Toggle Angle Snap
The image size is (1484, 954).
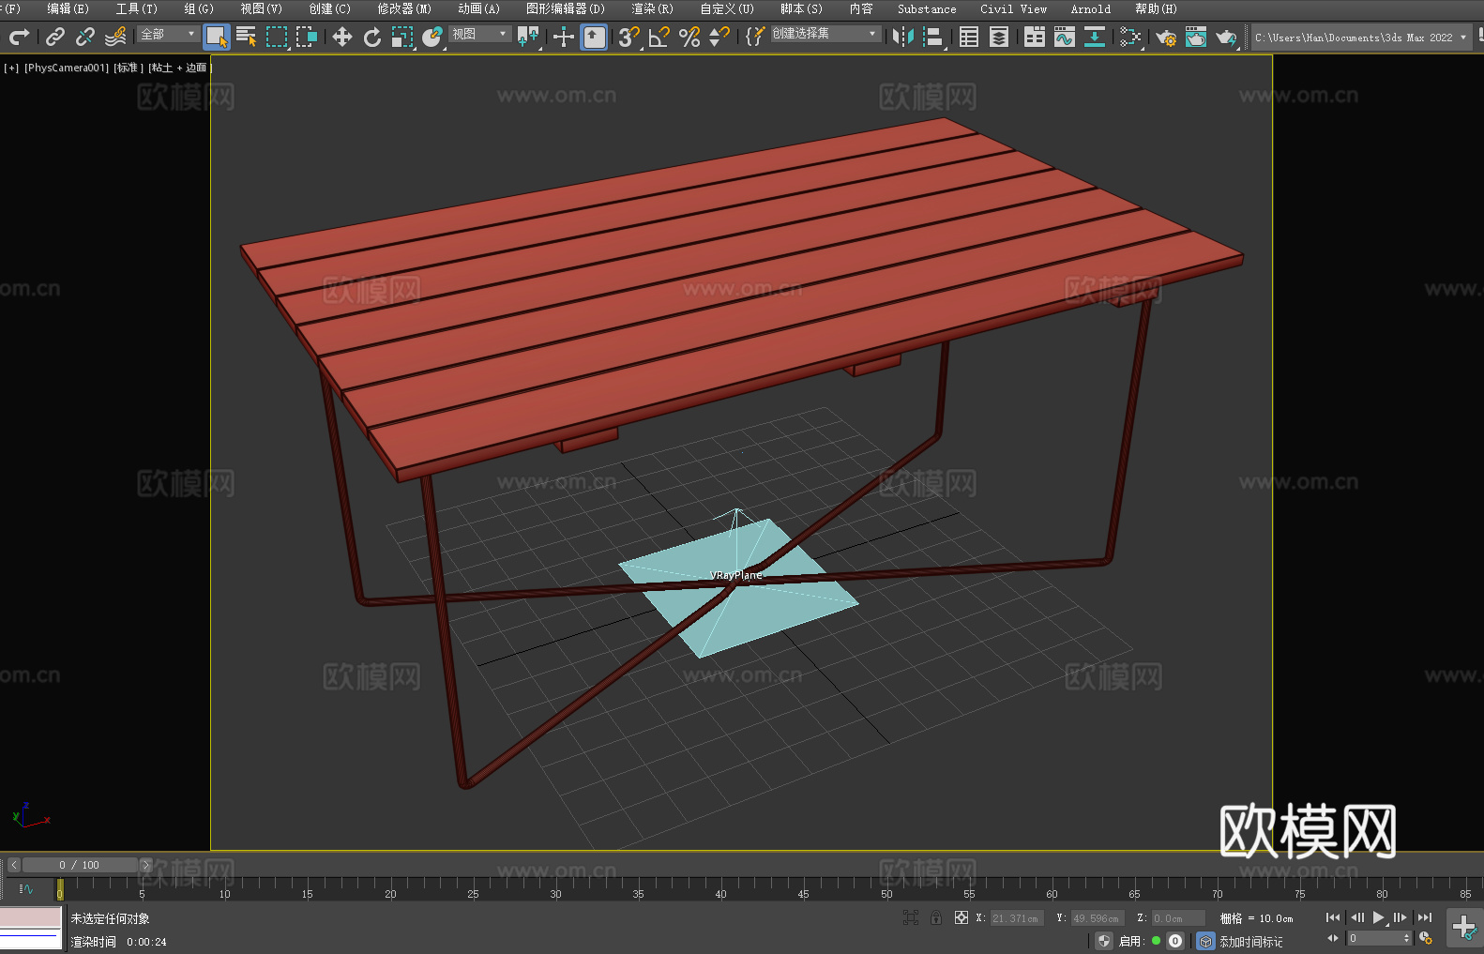point(659,37)
